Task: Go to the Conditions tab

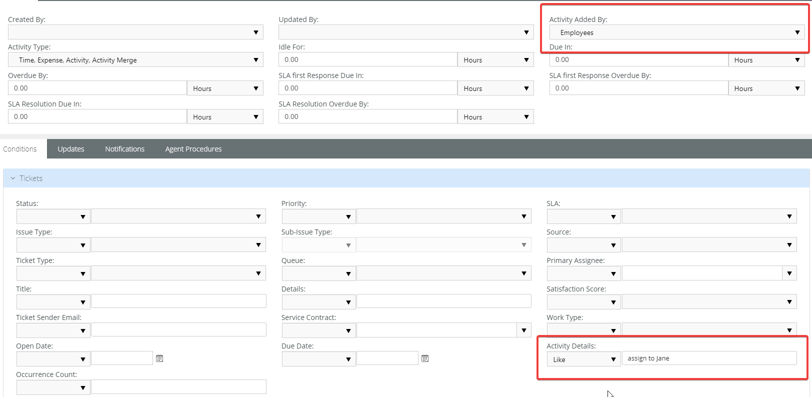Action: pos(20,149)
